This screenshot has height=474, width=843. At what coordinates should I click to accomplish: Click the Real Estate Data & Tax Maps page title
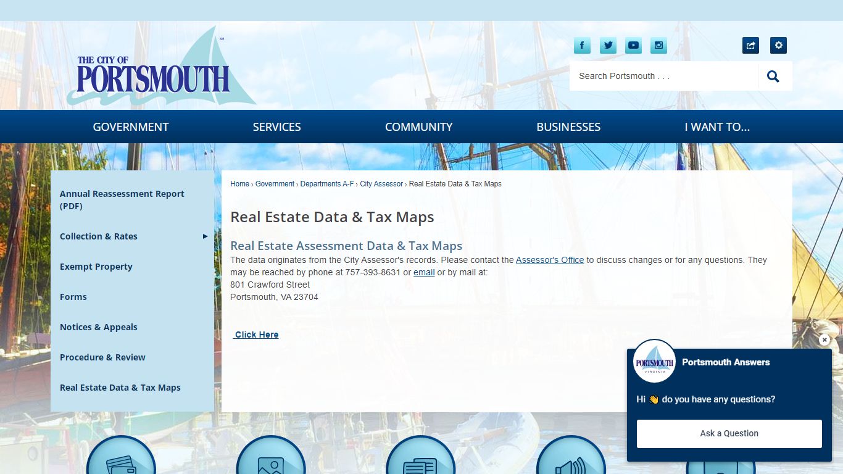(x=332, y=217)
